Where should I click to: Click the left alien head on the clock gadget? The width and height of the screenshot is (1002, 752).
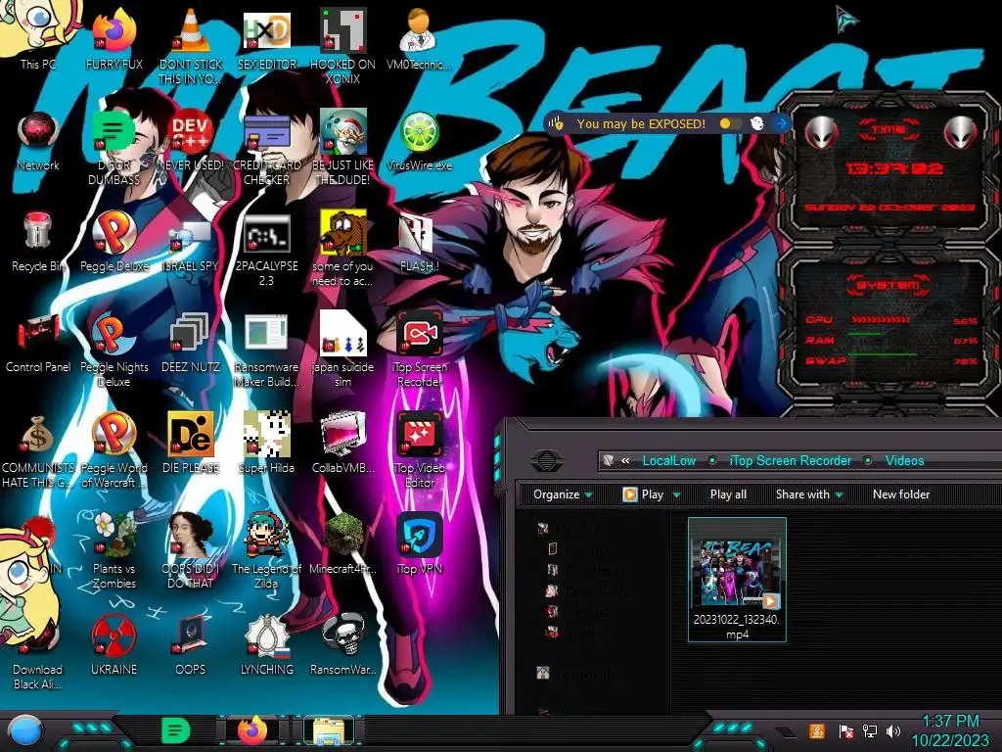821,132
